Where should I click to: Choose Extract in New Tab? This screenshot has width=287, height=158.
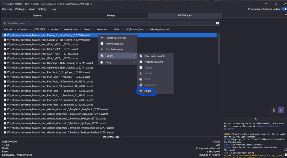[x=118, y=38]
